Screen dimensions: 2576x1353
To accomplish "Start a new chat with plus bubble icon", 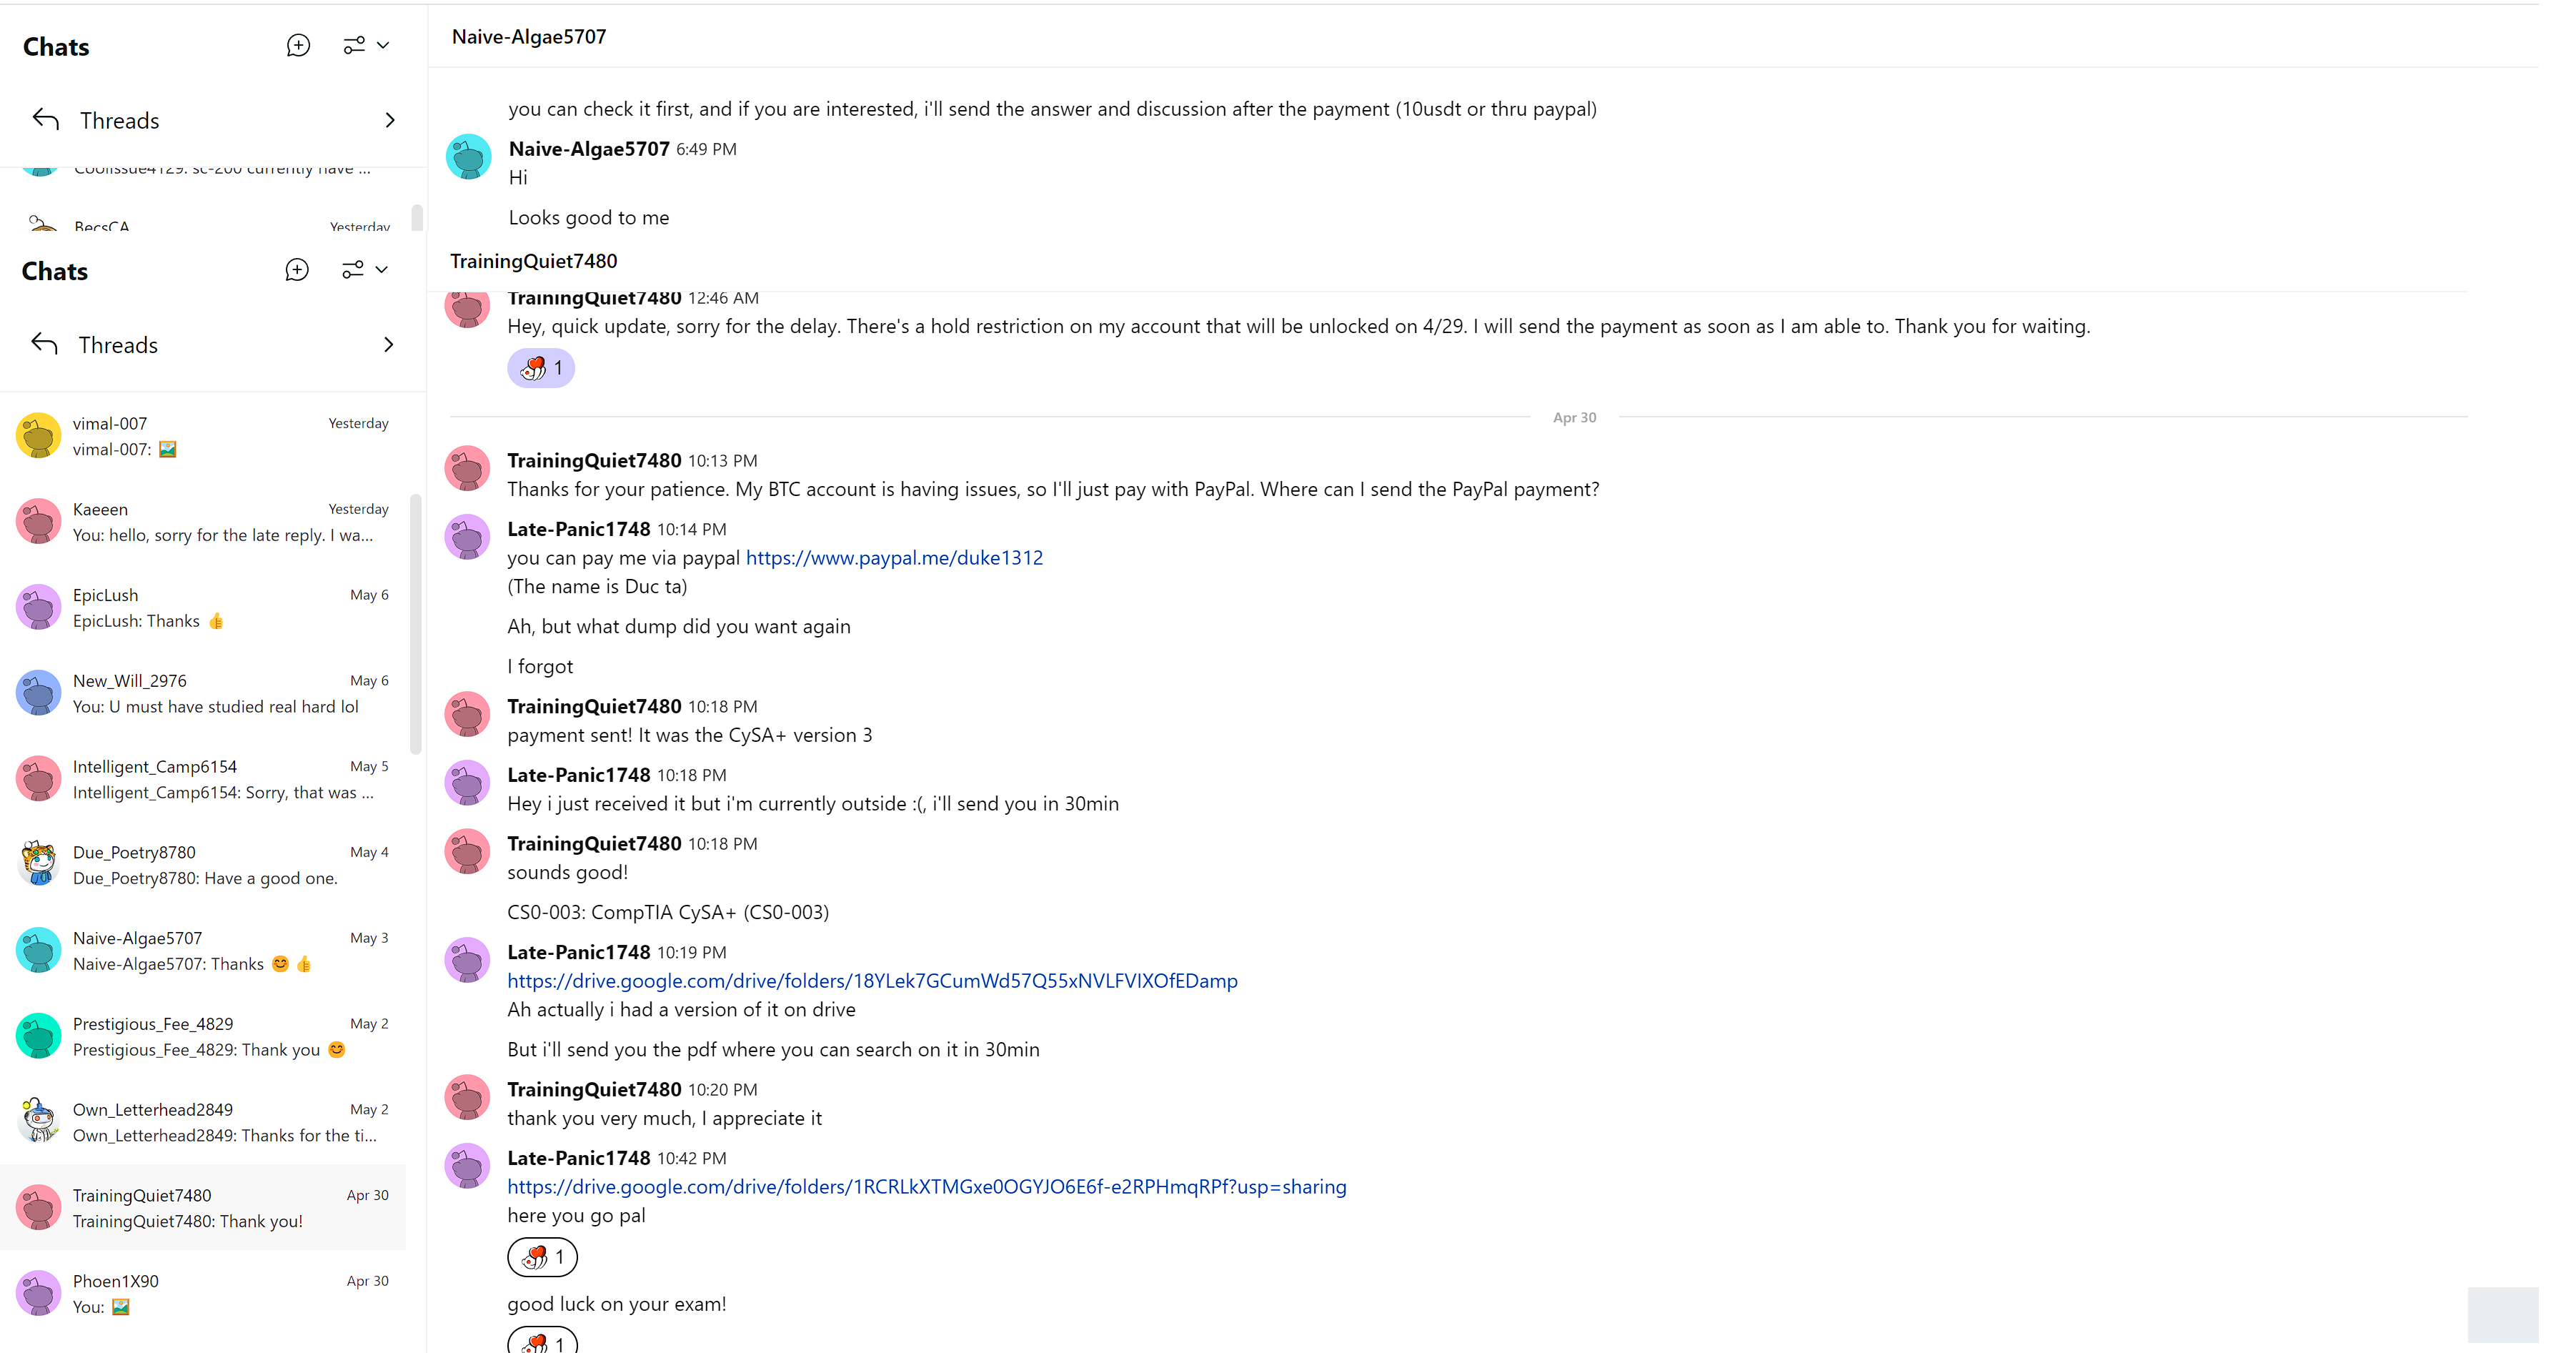I will pyautogui.click(x=297, y=270).
